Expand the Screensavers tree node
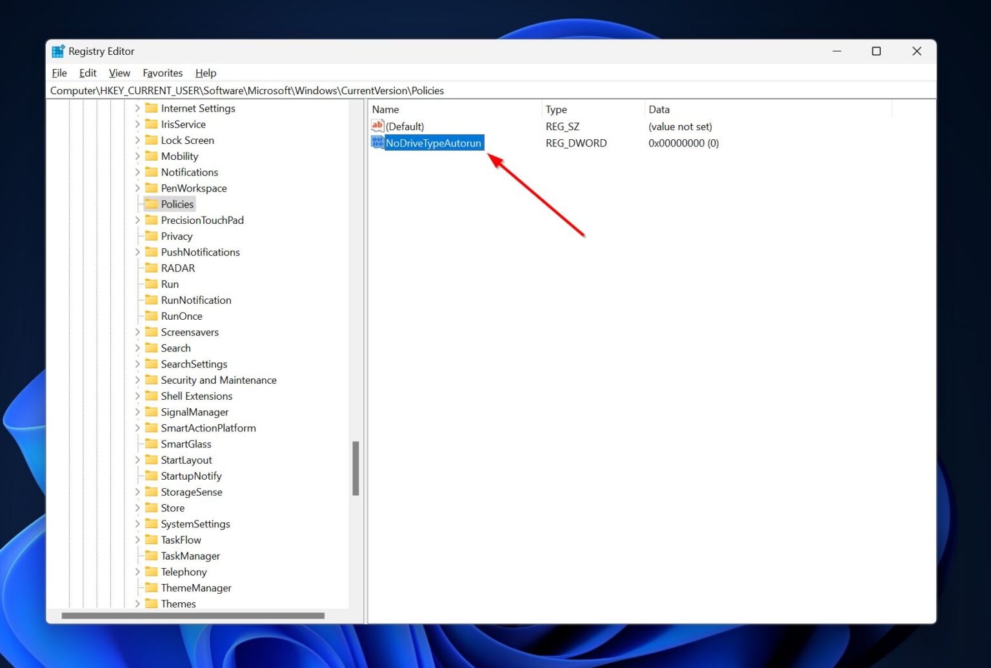The image size is (991, 668). (137, 331)
